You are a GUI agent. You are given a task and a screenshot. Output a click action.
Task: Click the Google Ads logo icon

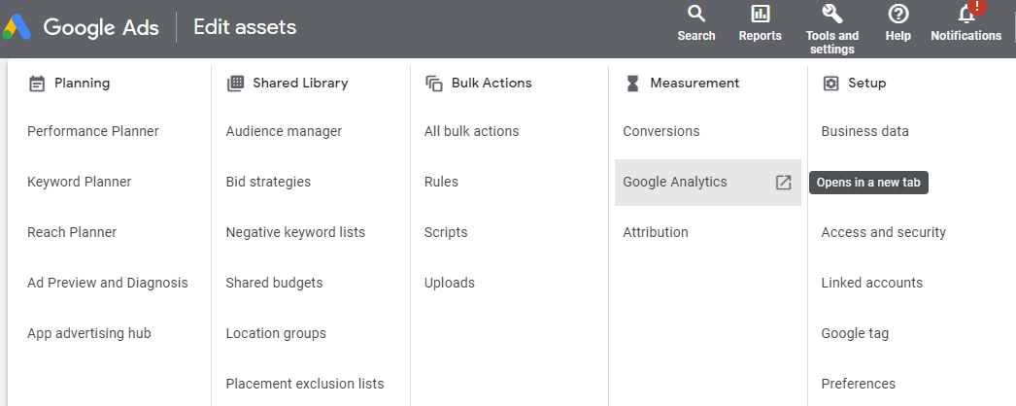pos(17,27)
